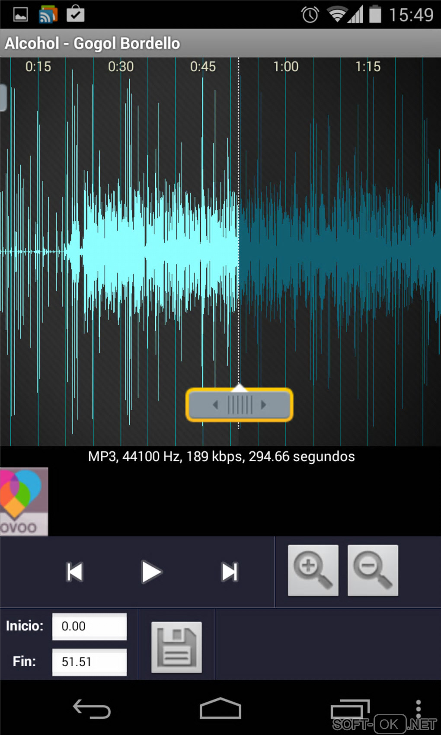Select the yellow end marker handle
Image resolution: width=441 pixels, height=735 pixels.
click(240, 405)
